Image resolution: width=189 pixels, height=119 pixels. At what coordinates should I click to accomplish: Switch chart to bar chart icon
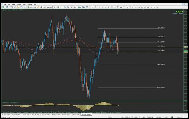coord(55,7)
